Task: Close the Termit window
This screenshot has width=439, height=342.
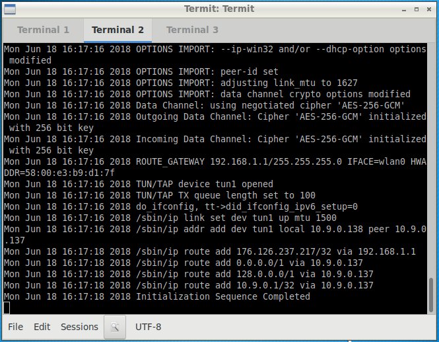Action: coord(429,9)
